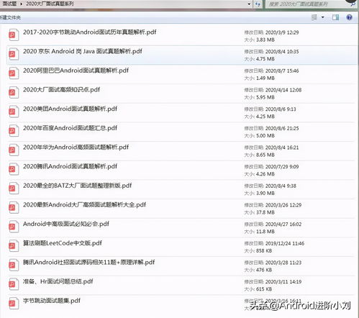Select PDF icon of 2020大厂面试高频知识点
359x318 pixels.
coord(14,93)
